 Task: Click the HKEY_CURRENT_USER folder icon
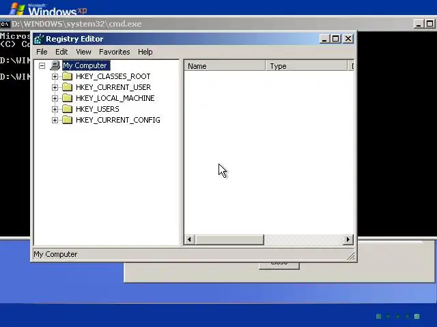click(67, 87)
